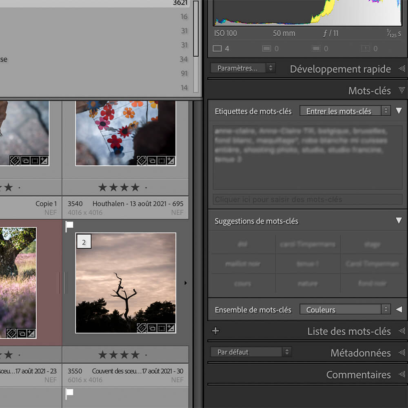Click crop badge on top-left partial photo

click(x=34, y=160)
